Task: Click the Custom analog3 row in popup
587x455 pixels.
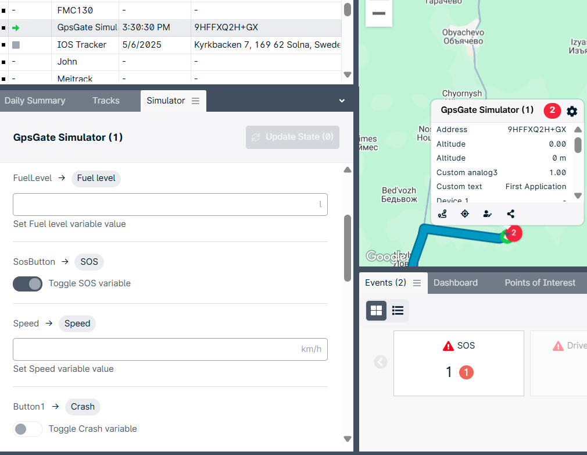Action: pyautogui.click(x=501, y=172)
